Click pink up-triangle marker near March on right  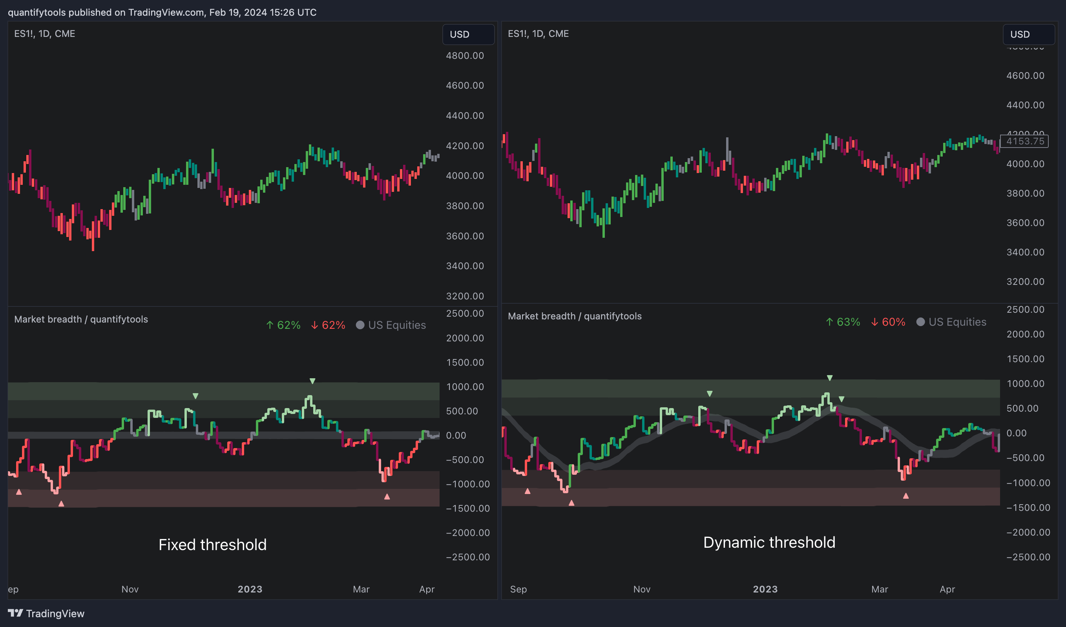click(906, 496)
